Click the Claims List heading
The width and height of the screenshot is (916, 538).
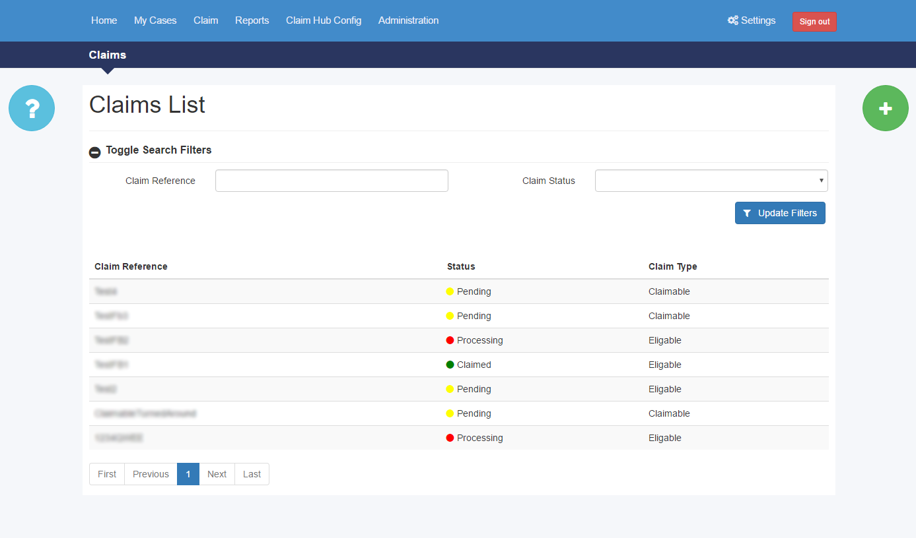[147, 105]
